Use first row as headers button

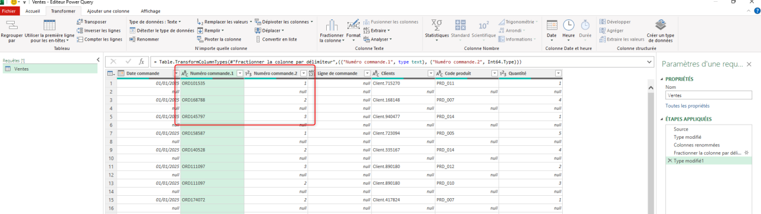(50, 32)
